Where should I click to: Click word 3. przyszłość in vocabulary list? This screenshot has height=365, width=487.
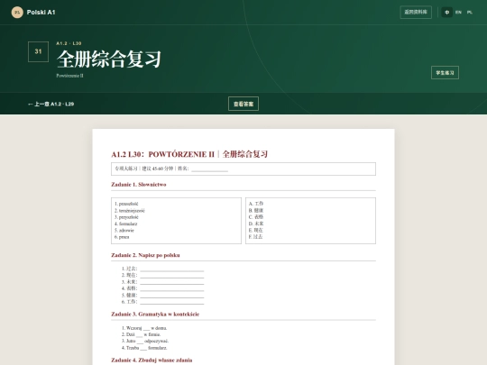[x=126, y=217]
